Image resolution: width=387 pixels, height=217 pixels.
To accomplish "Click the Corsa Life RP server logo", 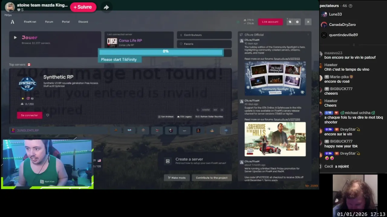I will click(x=112, y=42).
